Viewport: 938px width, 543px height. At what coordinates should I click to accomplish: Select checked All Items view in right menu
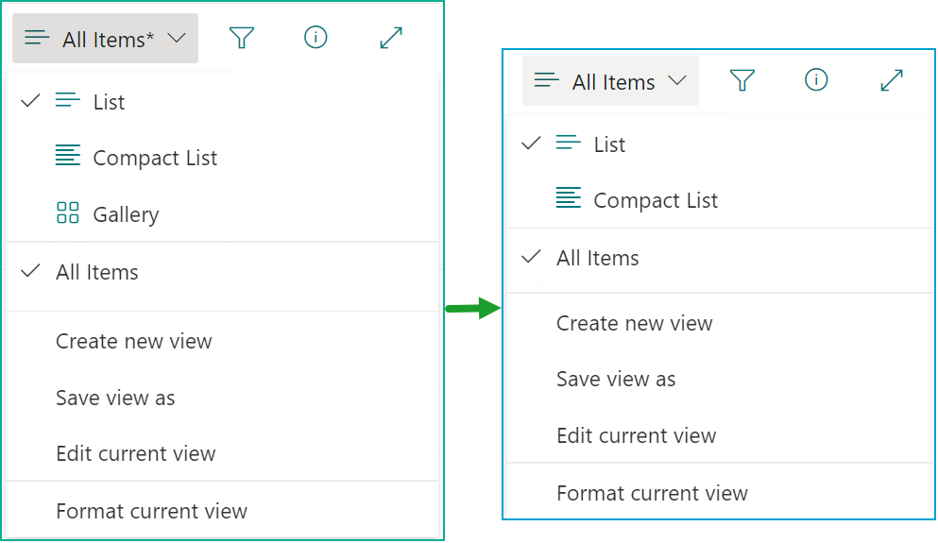(720, 258)
